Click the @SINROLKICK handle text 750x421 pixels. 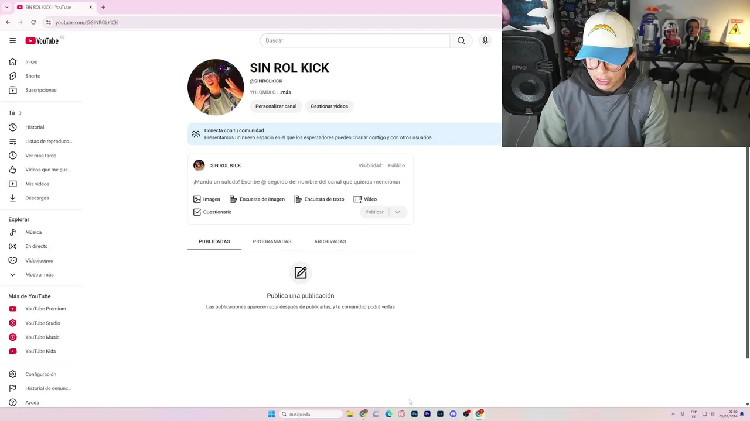click(266, 81)
